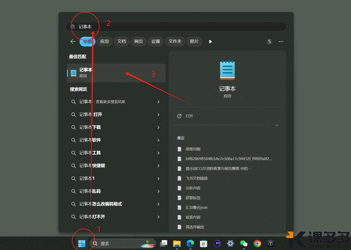Launch WeChat from the taskbar

point(243,243)
